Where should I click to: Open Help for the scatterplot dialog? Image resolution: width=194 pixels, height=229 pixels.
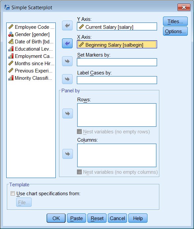(x=138, y=218)
